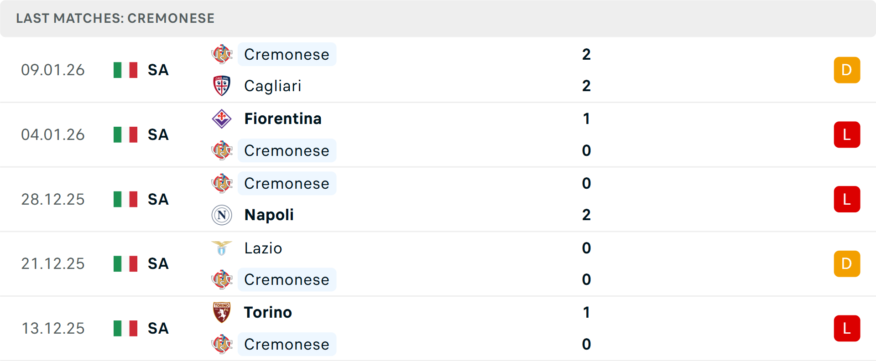The image size is (876, 361).
Task: Select the Torino team name
Action: click(268, 312)
